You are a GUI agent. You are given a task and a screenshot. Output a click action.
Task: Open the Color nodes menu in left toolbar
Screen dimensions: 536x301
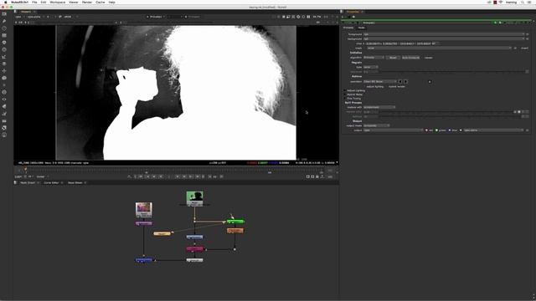tap(4, 43)
